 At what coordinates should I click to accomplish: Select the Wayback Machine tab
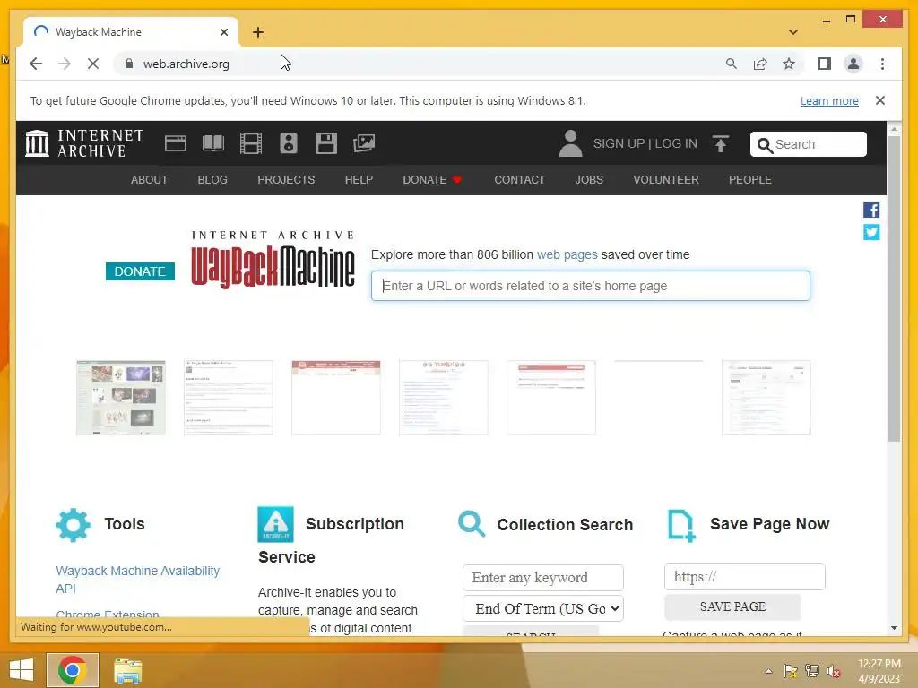coord(131,32)
